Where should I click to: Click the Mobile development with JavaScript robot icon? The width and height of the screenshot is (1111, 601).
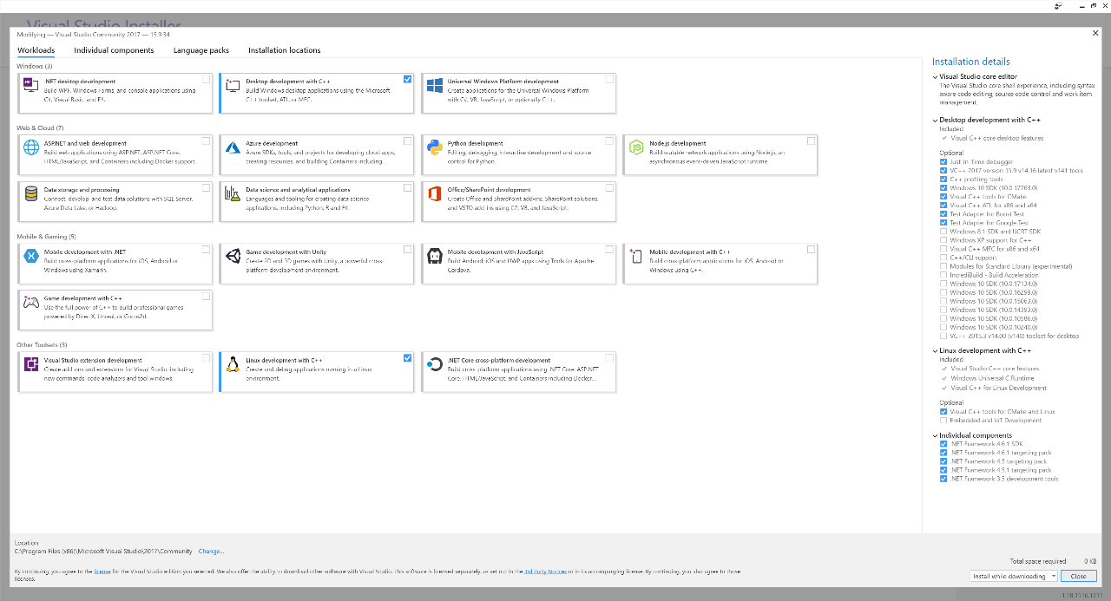(435, 258)
